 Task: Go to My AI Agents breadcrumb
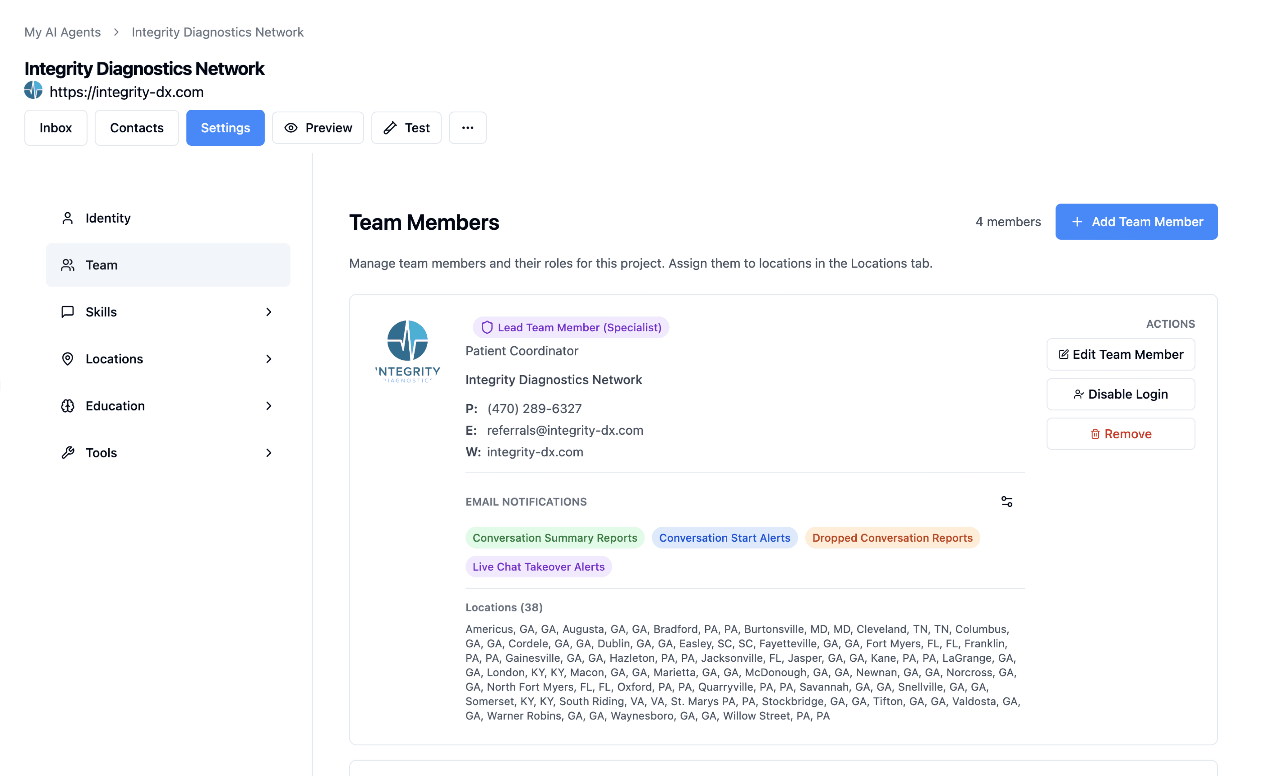62,32
